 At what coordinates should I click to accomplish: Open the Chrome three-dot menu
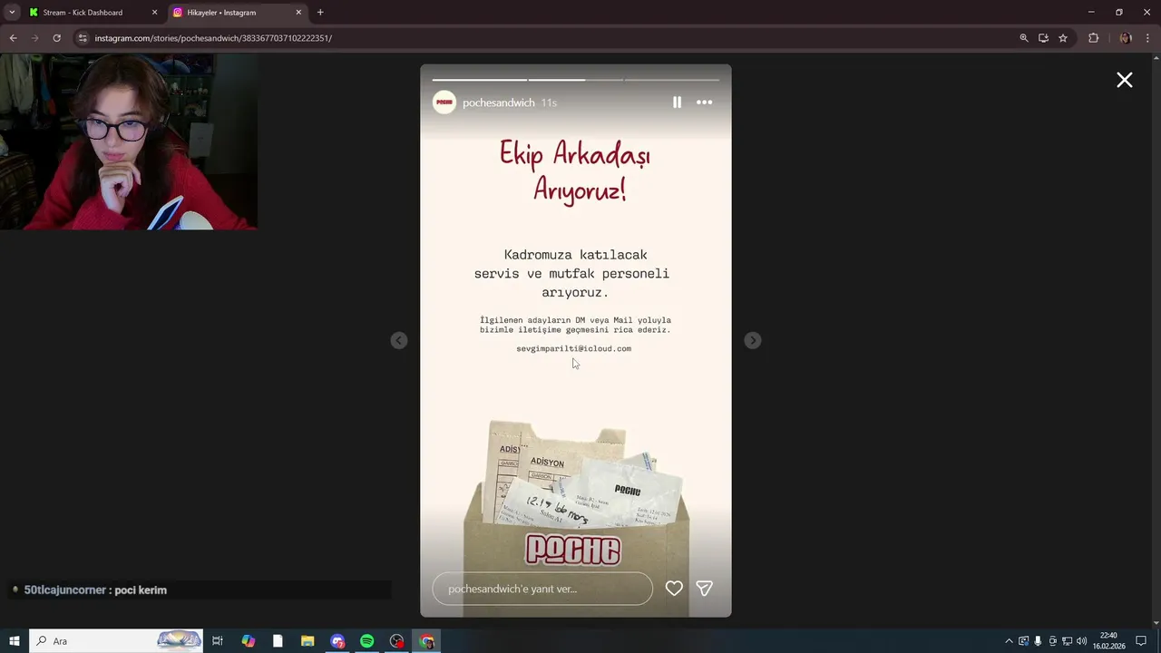pos(1147,38)
